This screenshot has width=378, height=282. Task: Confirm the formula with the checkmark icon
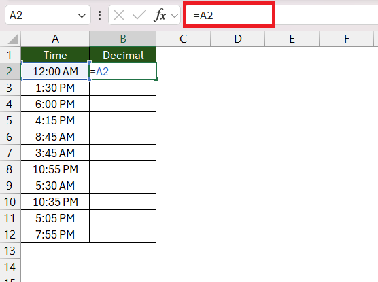coord(139,15)
